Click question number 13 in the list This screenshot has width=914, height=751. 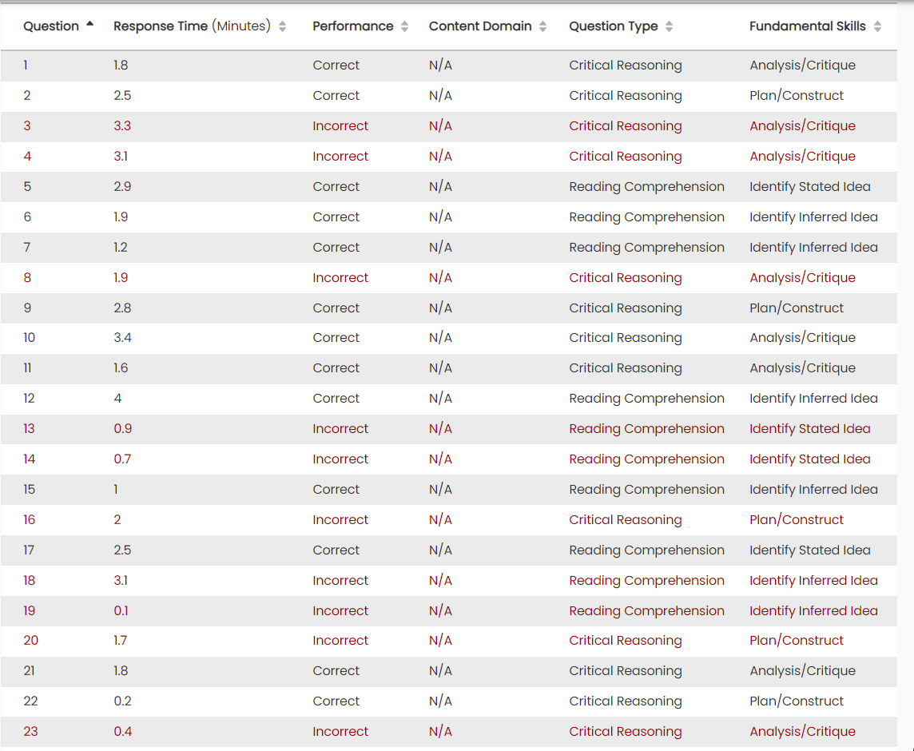click(30, 429)
